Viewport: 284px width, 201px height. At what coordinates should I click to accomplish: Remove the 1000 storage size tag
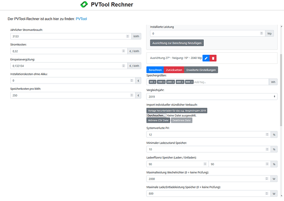164,82
